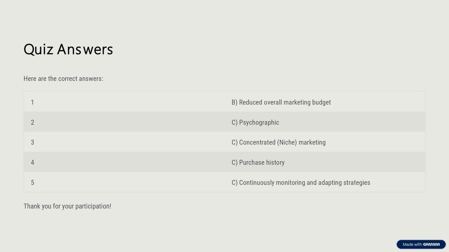Select question number 3 cell
449x252 pixels.
tap(32, 142)
